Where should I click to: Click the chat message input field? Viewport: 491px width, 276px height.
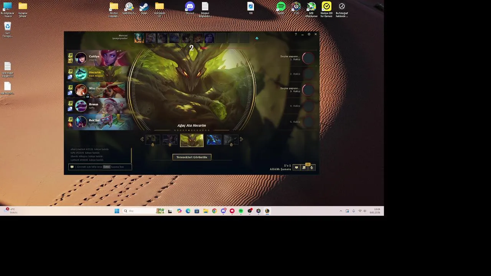pos(100,167)
